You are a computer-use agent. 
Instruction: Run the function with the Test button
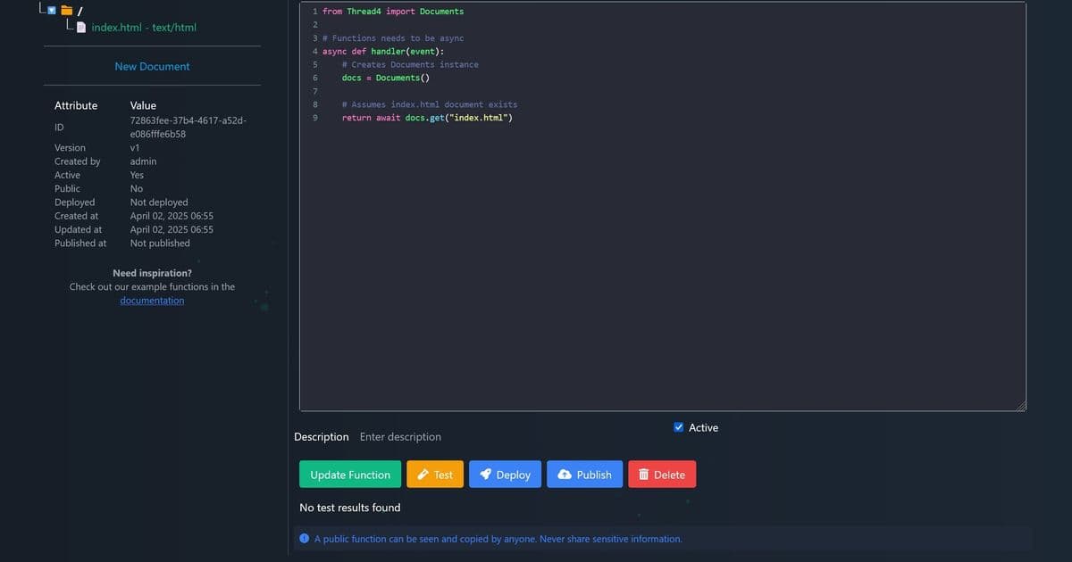(x=435, y=474)
